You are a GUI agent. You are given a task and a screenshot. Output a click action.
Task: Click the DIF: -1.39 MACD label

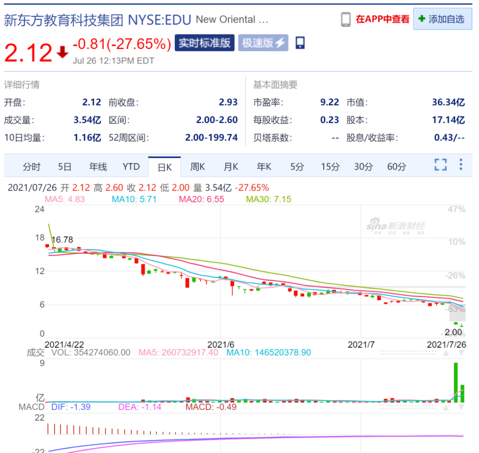coord(71,407)
